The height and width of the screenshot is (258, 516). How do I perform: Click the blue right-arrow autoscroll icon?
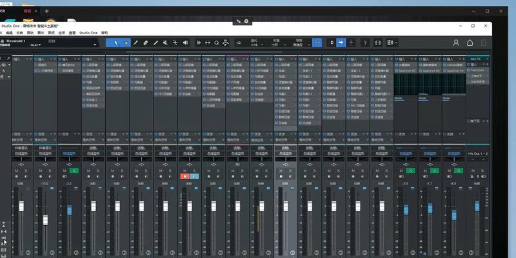click(x=341, y=43)
